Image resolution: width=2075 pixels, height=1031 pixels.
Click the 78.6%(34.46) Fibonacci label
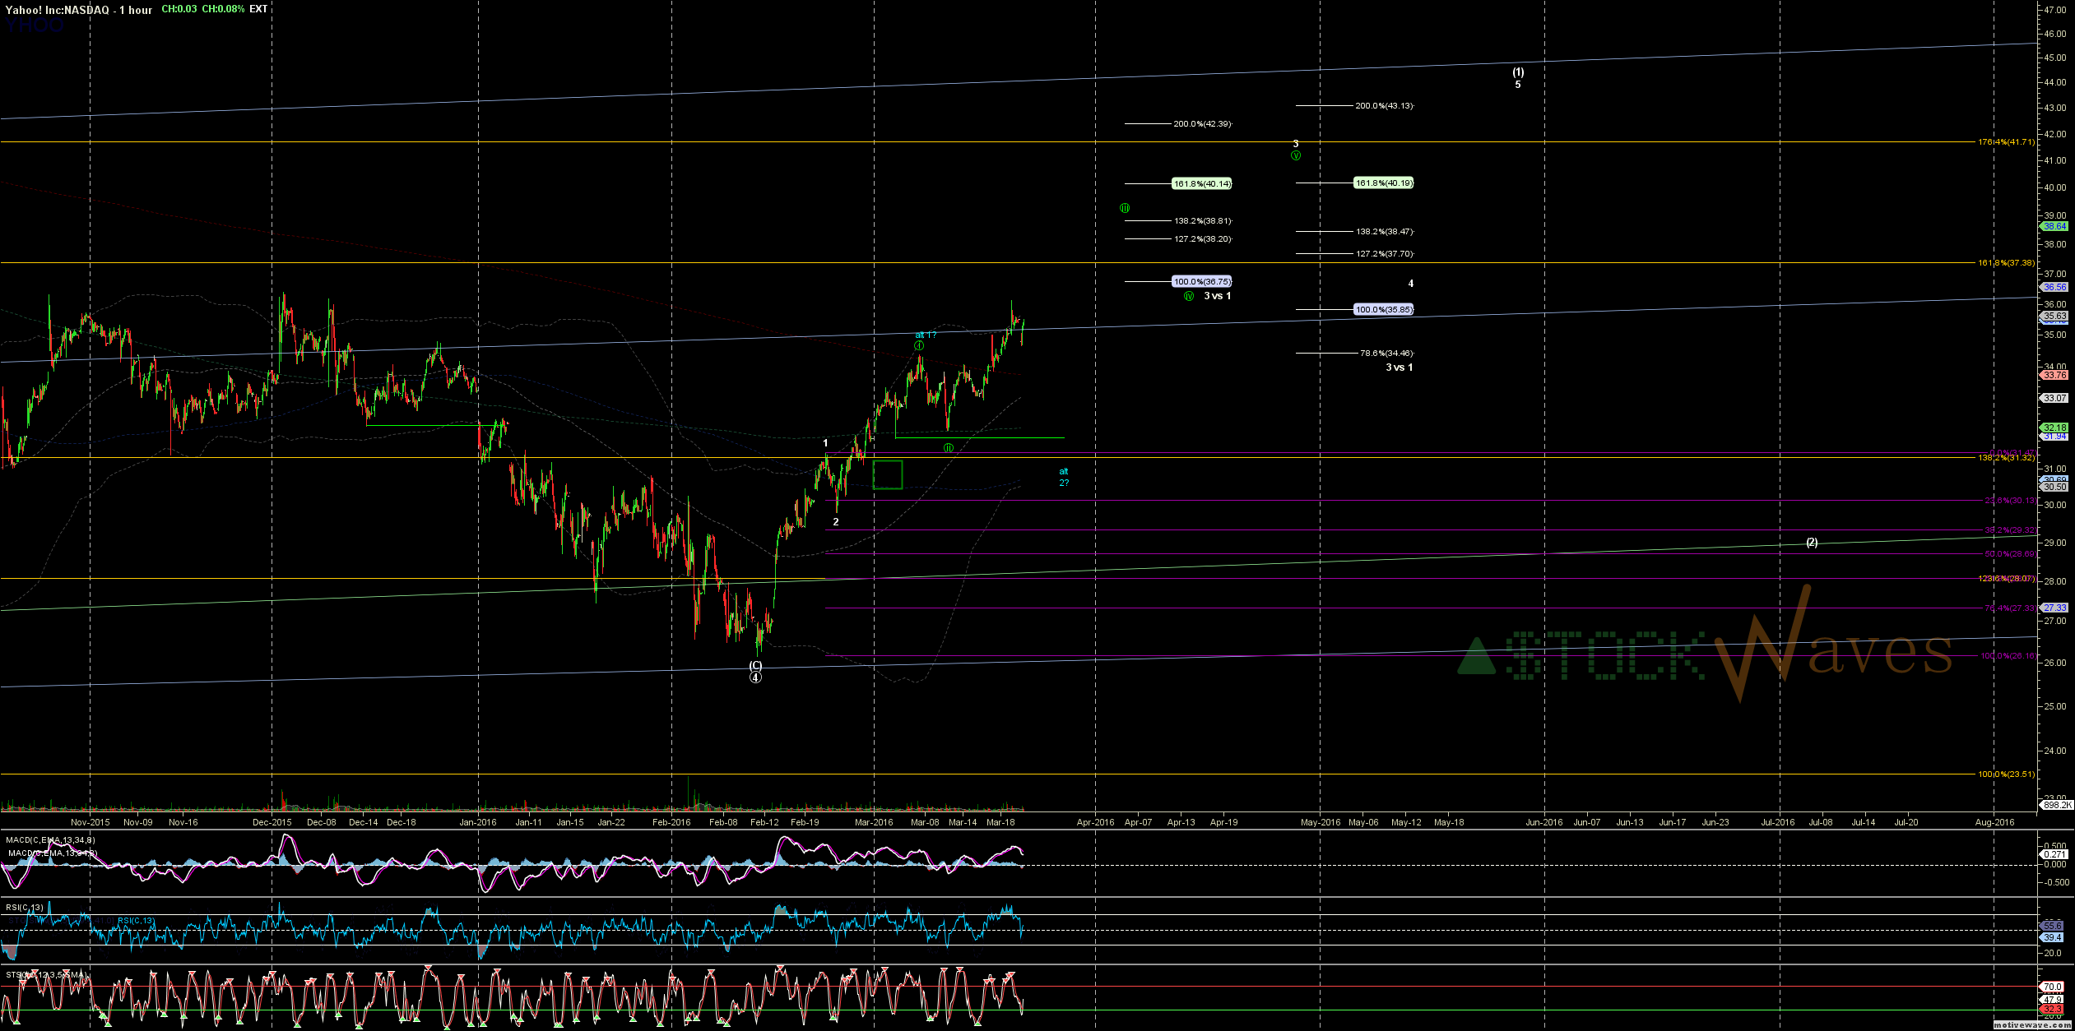[x=1386, y=354]
